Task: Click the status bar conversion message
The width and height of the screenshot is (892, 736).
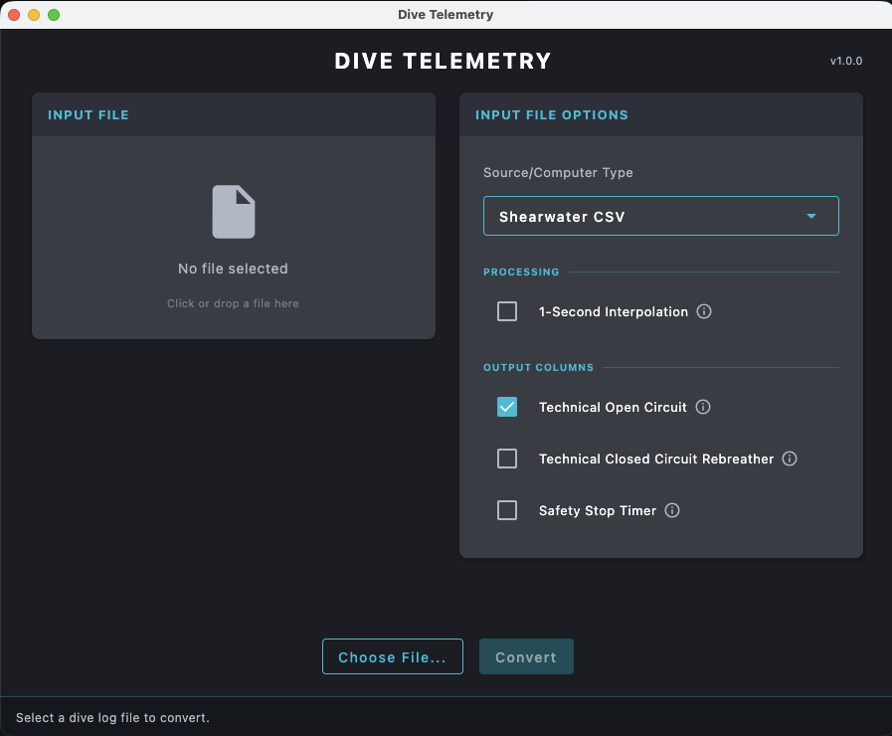Action: pos(112,717)
